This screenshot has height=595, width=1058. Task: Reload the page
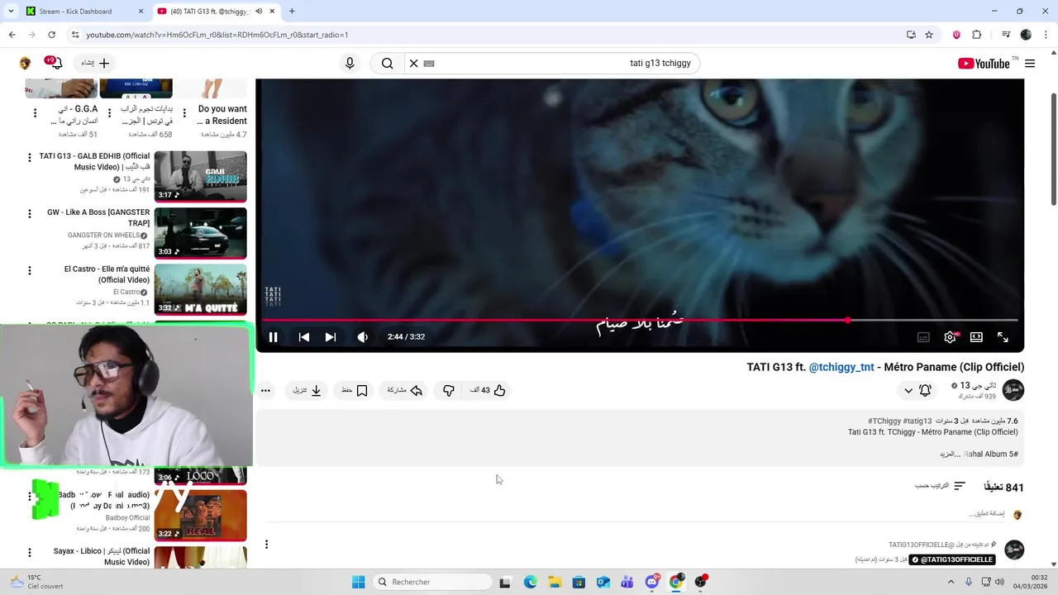coord(51,35)
